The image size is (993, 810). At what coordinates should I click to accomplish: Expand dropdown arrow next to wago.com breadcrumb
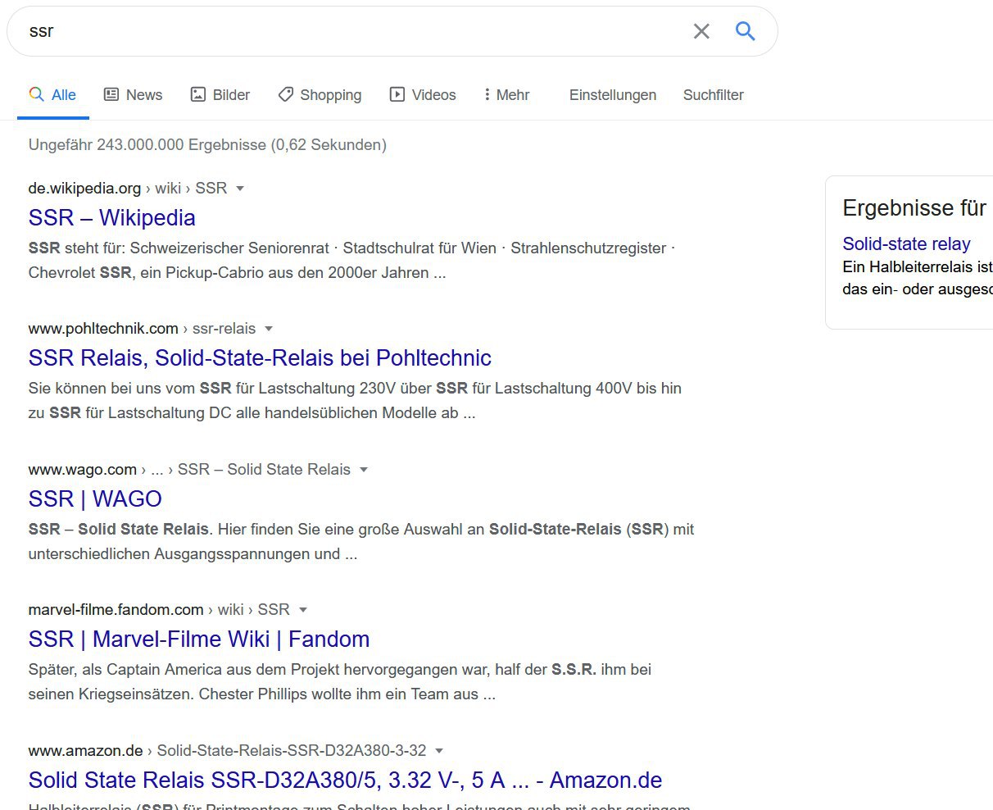(364, 470)
